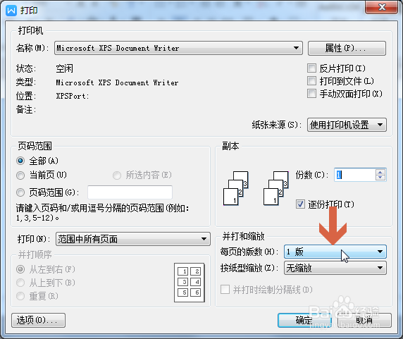Enable 反片打印 checkbox
The image size is (403, 339).
(x=311, y=68)
